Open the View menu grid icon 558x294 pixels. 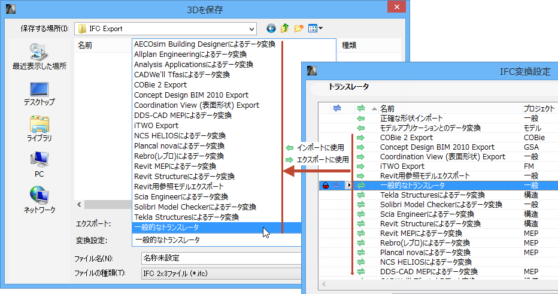(316, 29)
